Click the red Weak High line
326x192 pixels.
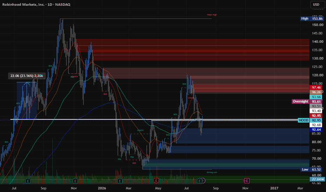(x=136, y=19)
